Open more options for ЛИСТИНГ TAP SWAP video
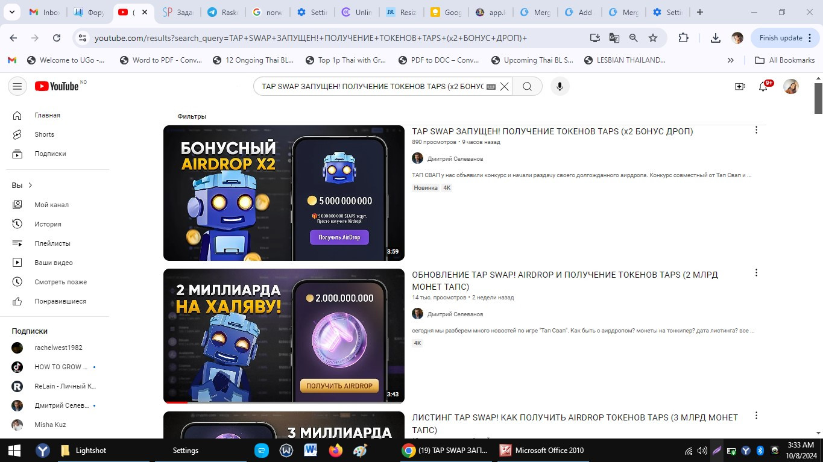 point(756,416)
